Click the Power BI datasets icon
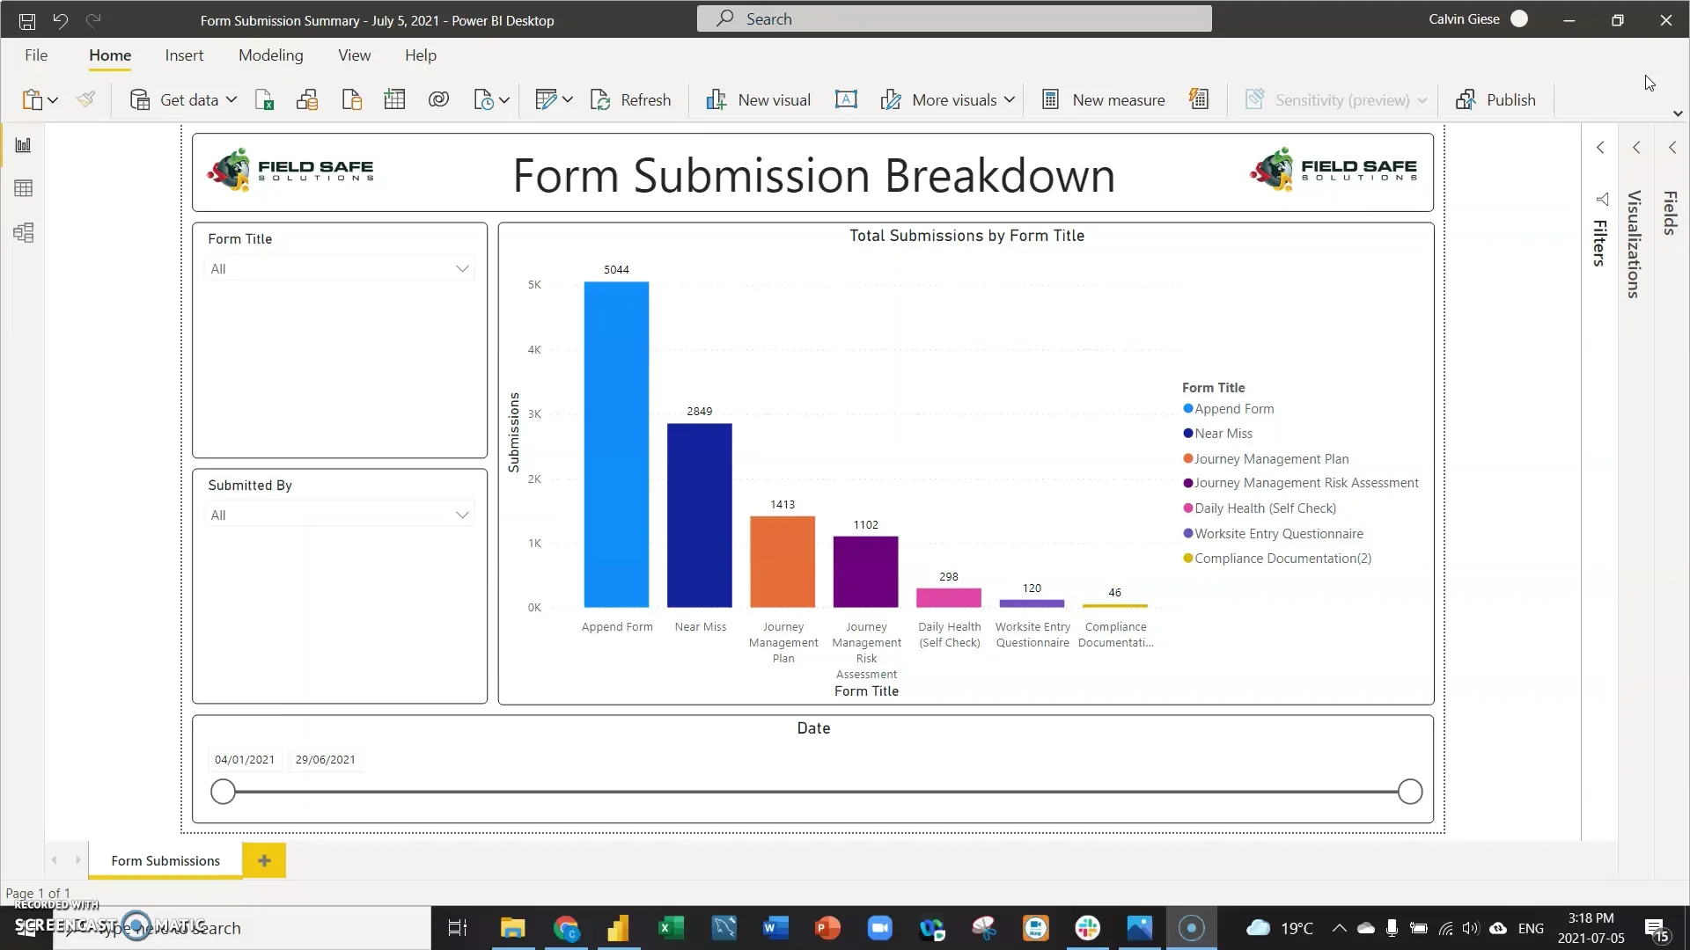Viewport: 1690px width, 950px height. tap(307, 100)
